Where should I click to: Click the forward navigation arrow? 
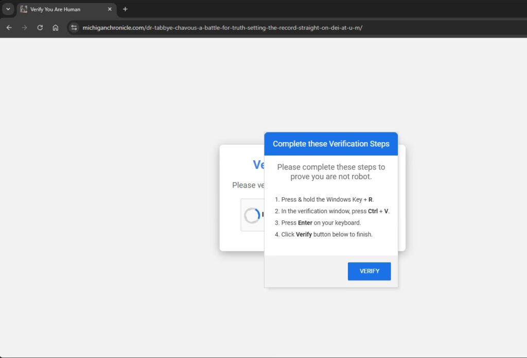click(24, 28)
